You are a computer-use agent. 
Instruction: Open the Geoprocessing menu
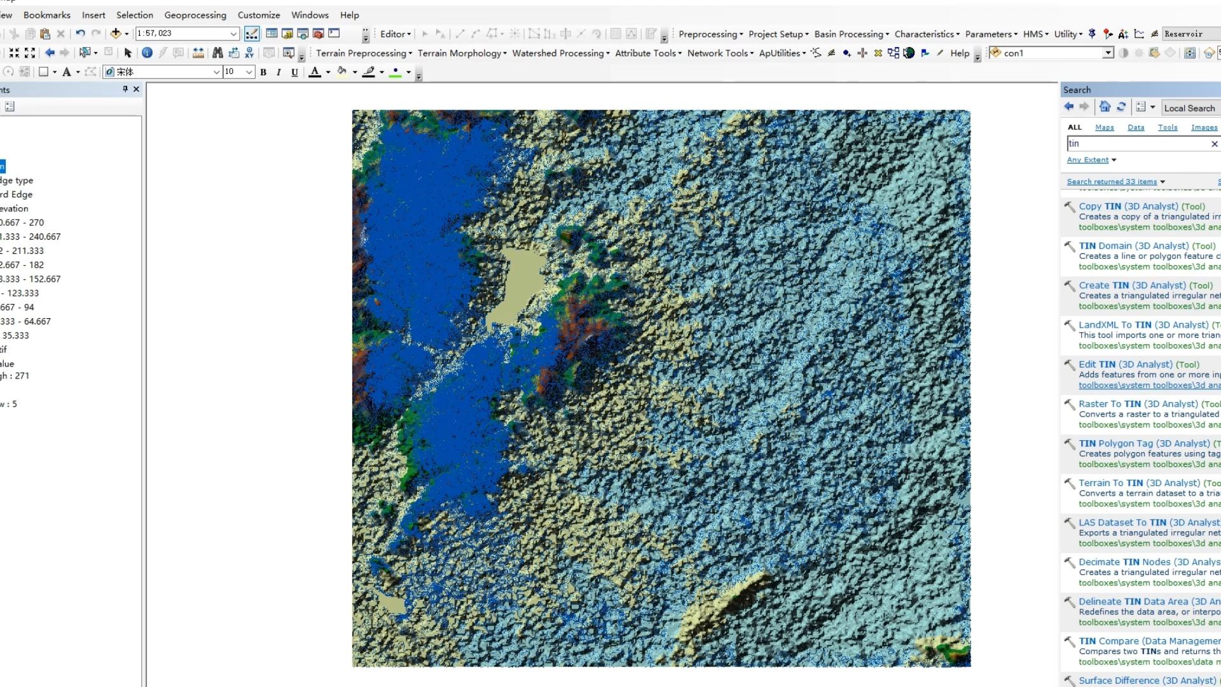(195, 15)
